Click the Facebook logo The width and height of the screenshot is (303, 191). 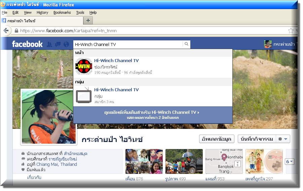coord(27,44)
